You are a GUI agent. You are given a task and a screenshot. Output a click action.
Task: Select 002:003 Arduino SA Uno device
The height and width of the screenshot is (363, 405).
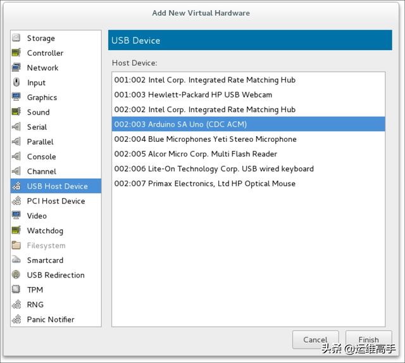(248, 124)
